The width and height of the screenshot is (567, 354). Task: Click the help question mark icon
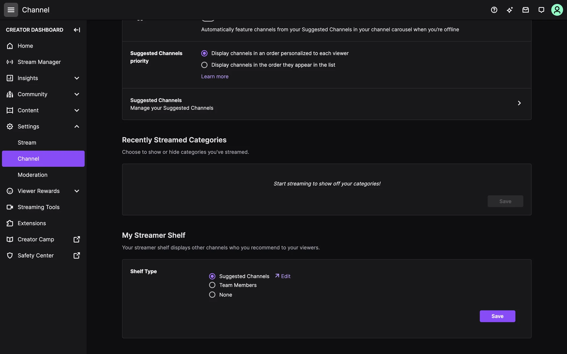click(x=494, y=10)
